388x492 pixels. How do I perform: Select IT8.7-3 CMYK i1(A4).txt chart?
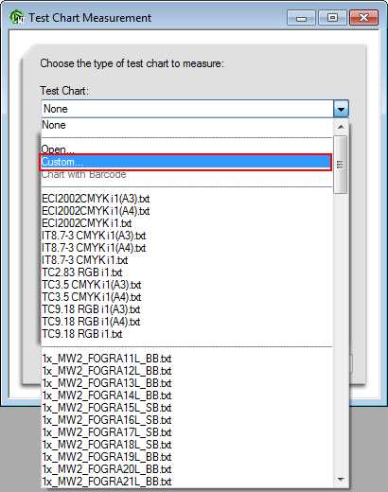(186, 248)
